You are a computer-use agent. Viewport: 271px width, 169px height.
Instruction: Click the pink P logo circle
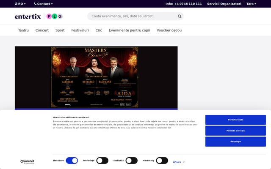pos(49,16)
